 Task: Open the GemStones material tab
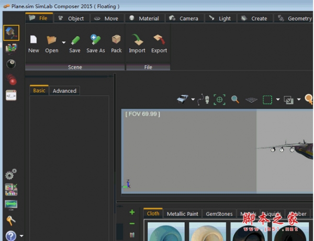point(219,214)
